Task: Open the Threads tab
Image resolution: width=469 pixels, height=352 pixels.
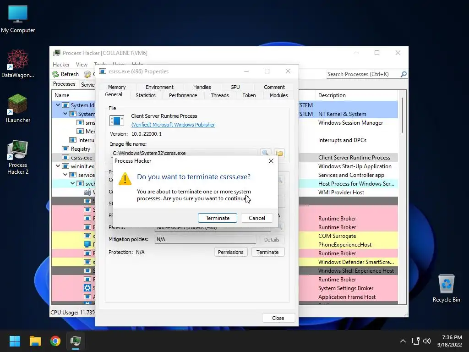Action: 219,95
